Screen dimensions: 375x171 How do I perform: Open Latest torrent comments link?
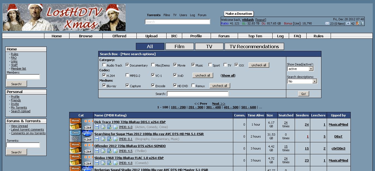coord(27,130)
